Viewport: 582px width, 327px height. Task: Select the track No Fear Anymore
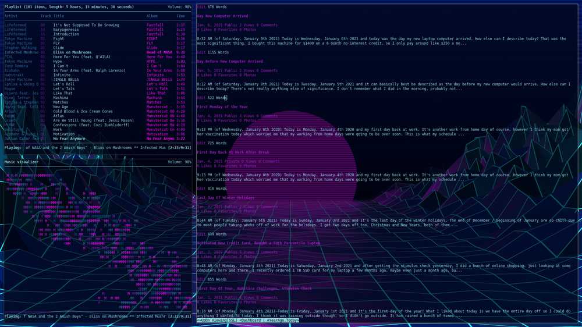tap(69, 138)
